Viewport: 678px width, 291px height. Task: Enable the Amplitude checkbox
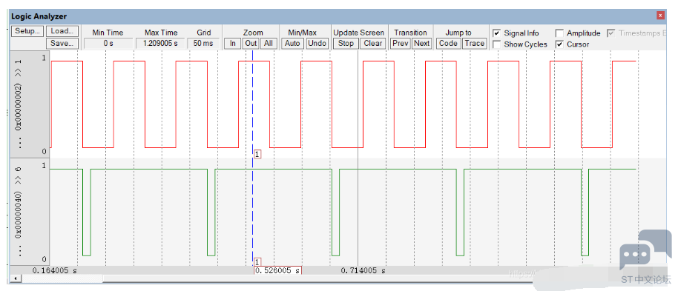coord(559,33)
